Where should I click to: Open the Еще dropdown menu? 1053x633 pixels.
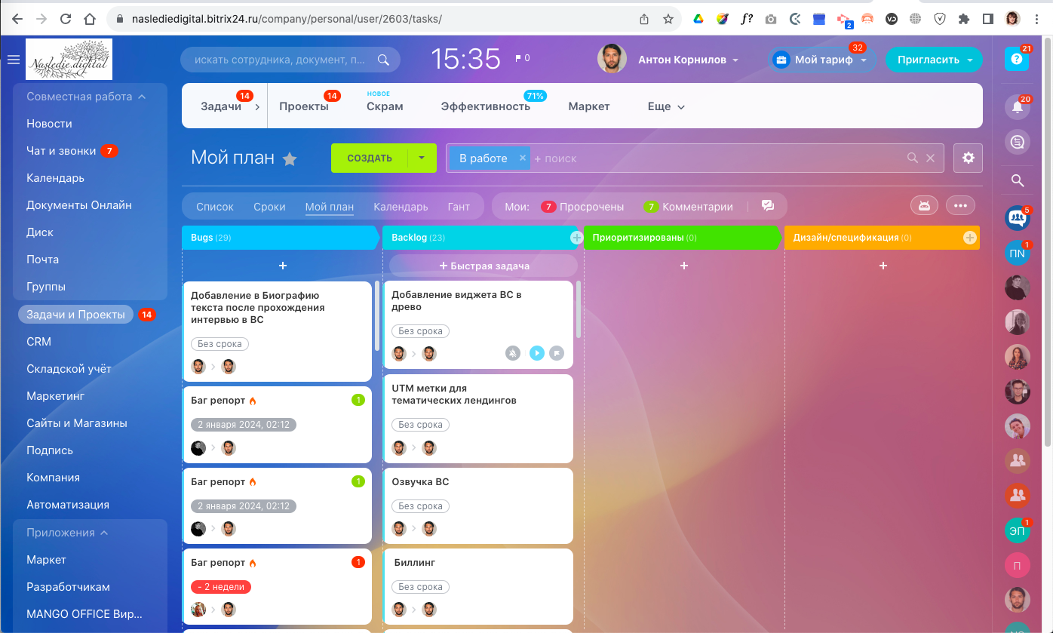pyautogui.click(x=666, y=106)
